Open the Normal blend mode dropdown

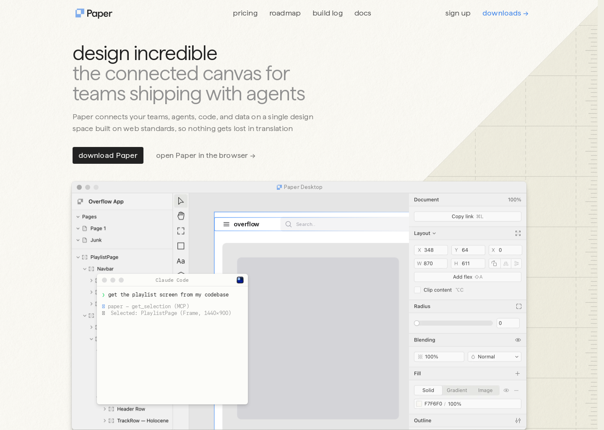495,357
